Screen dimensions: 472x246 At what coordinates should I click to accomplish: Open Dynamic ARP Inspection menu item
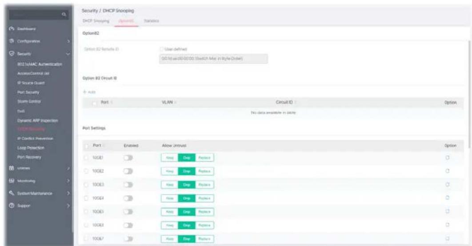[x=38, y=120]
